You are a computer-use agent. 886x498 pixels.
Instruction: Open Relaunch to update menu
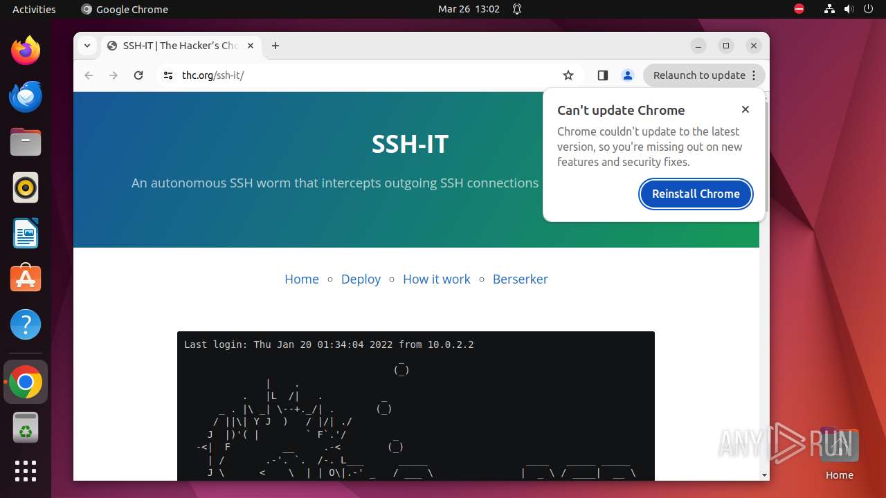pyautogui.click(x=704, y=75)
